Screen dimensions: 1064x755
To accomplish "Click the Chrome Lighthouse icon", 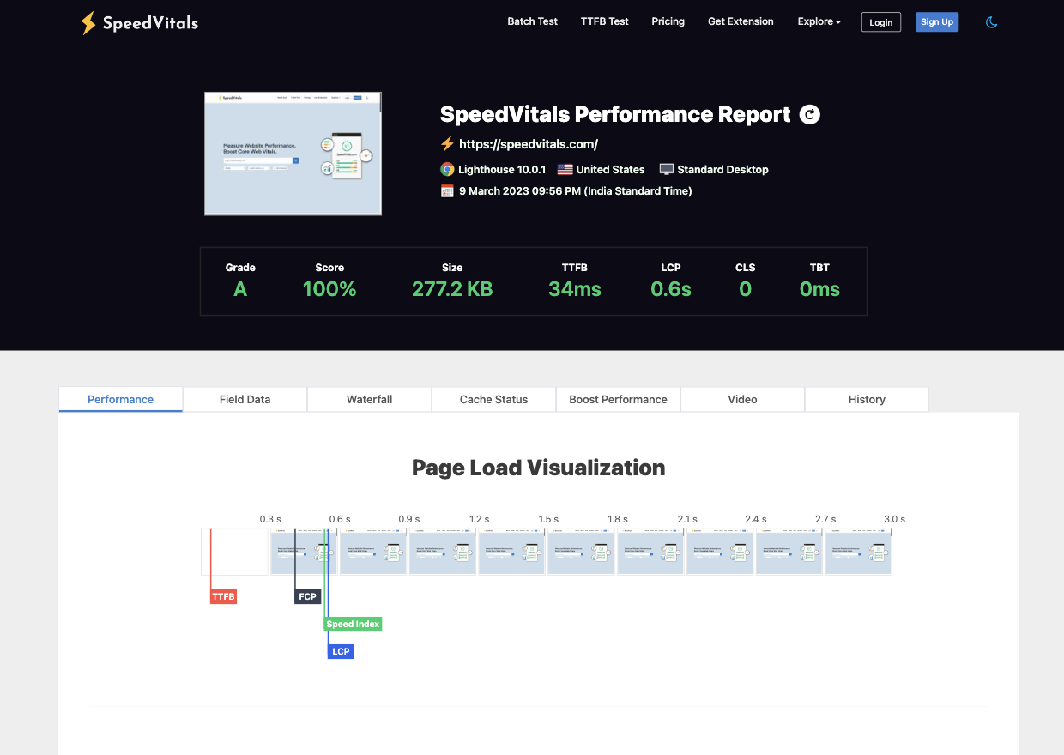I will point(447,170).
